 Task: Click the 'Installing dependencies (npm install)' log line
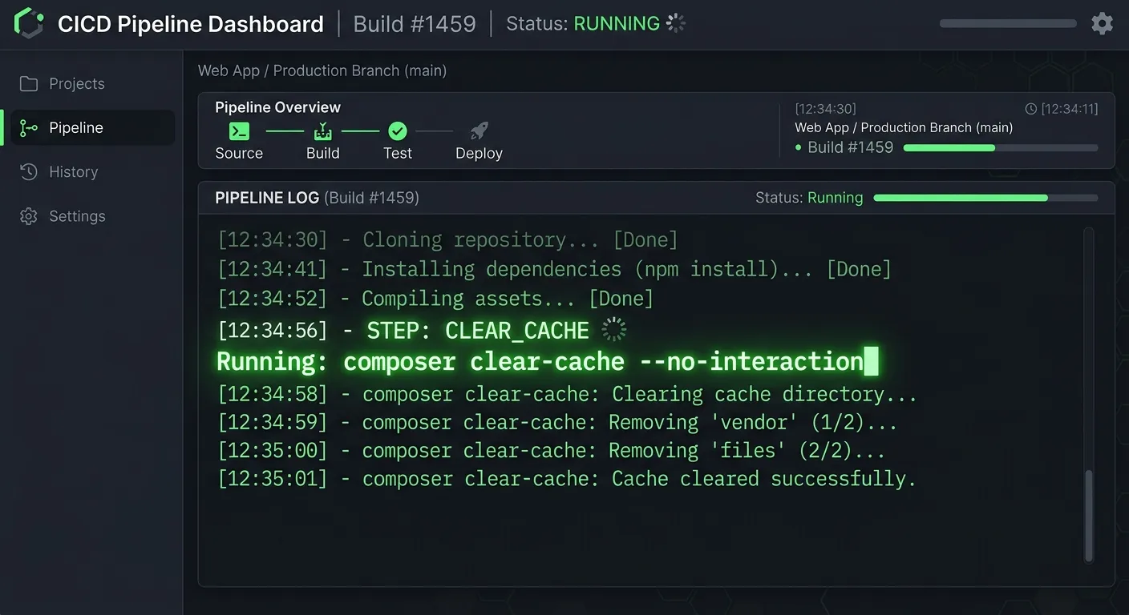click(x=554, y=269)
